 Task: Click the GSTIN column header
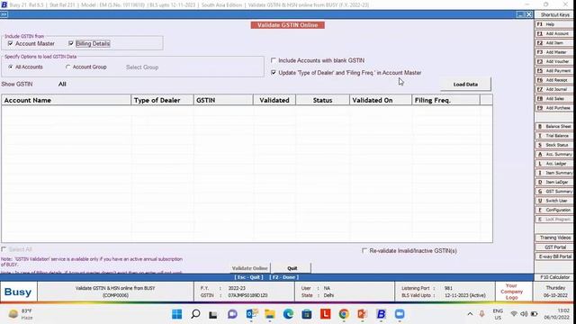point(223,100)
